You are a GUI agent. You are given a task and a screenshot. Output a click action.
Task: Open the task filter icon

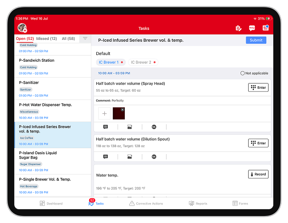pyautogui.click(x=85, y=39)
